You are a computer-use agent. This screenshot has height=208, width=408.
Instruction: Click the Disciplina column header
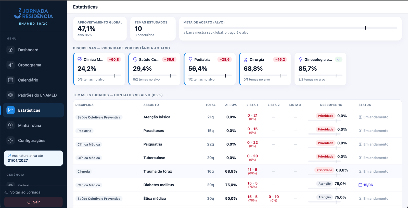[x=84, y=105]
